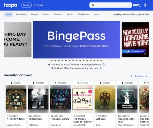Viewport: 153px width, 128px height.
Task: Click next arrow in Recently Borrowed
Action: 146,76
